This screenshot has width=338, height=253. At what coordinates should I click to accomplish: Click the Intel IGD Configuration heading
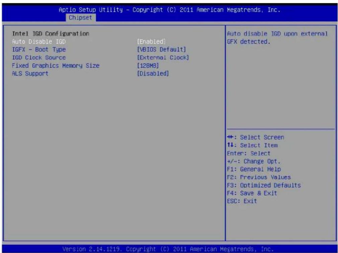tap(51, 34)
